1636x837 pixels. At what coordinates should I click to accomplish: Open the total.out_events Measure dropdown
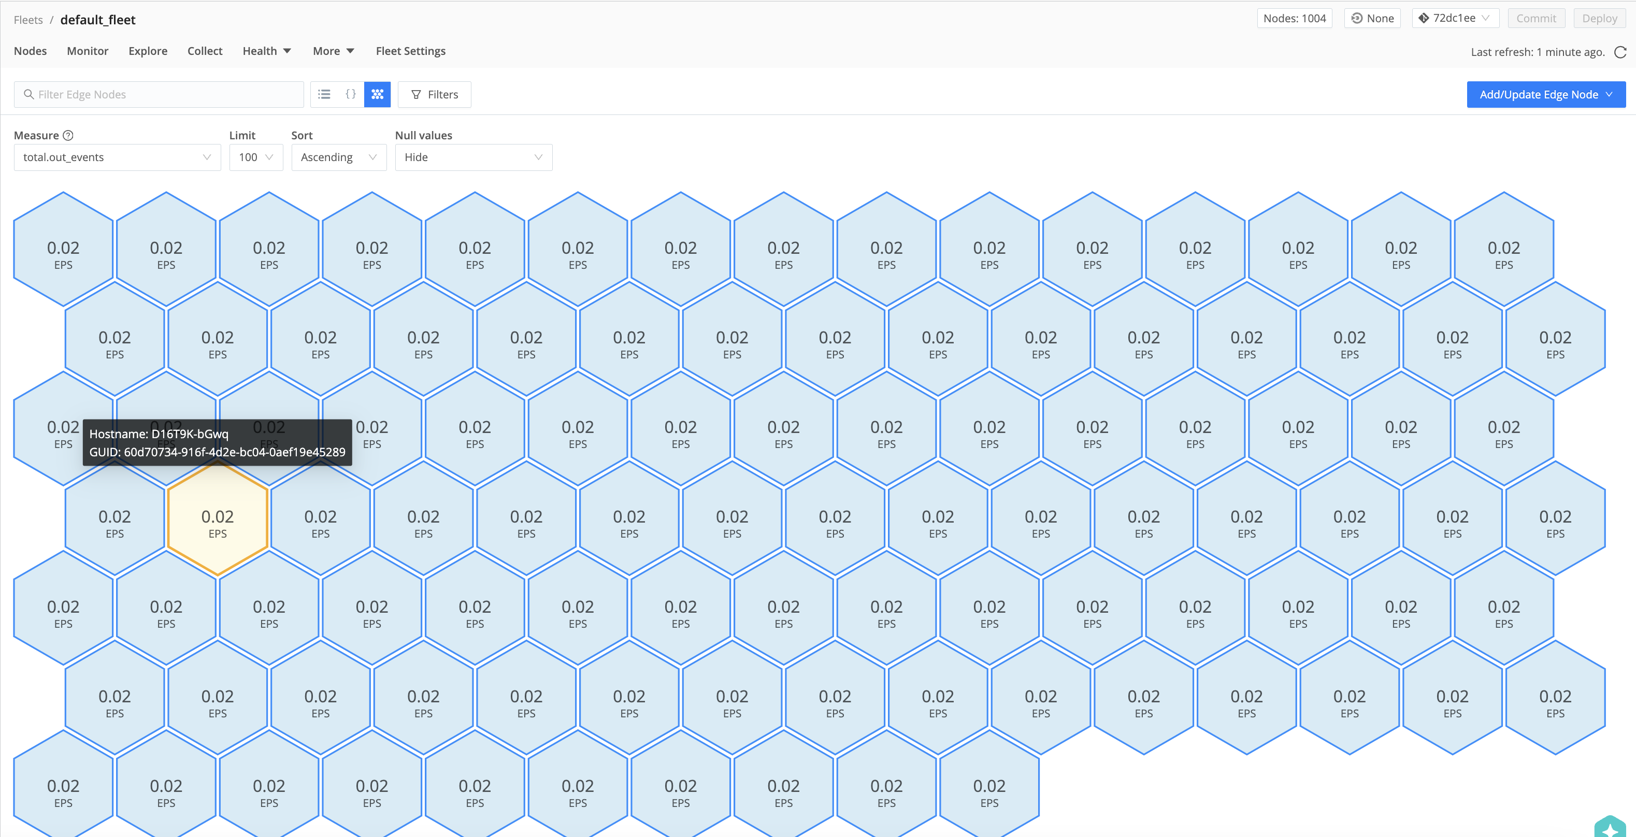tap(117, 157)
